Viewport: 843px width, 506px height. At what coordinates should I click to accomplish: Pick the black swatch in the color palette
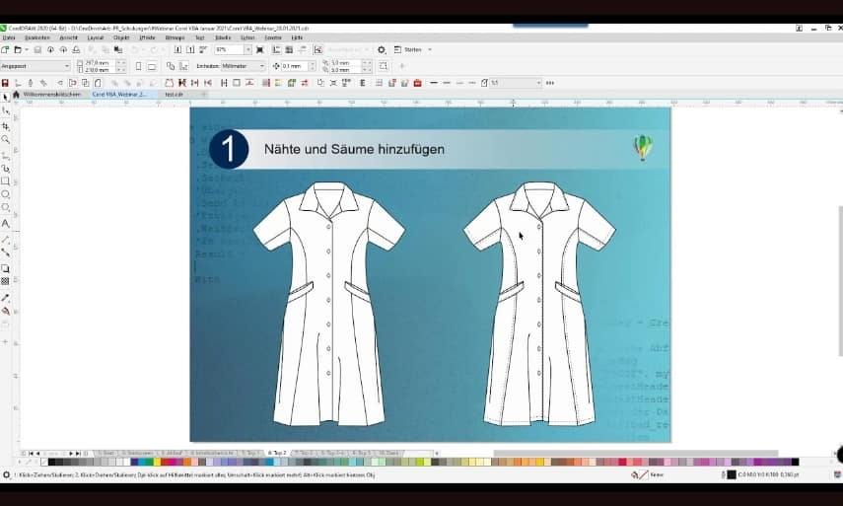[x=53, y=462]
